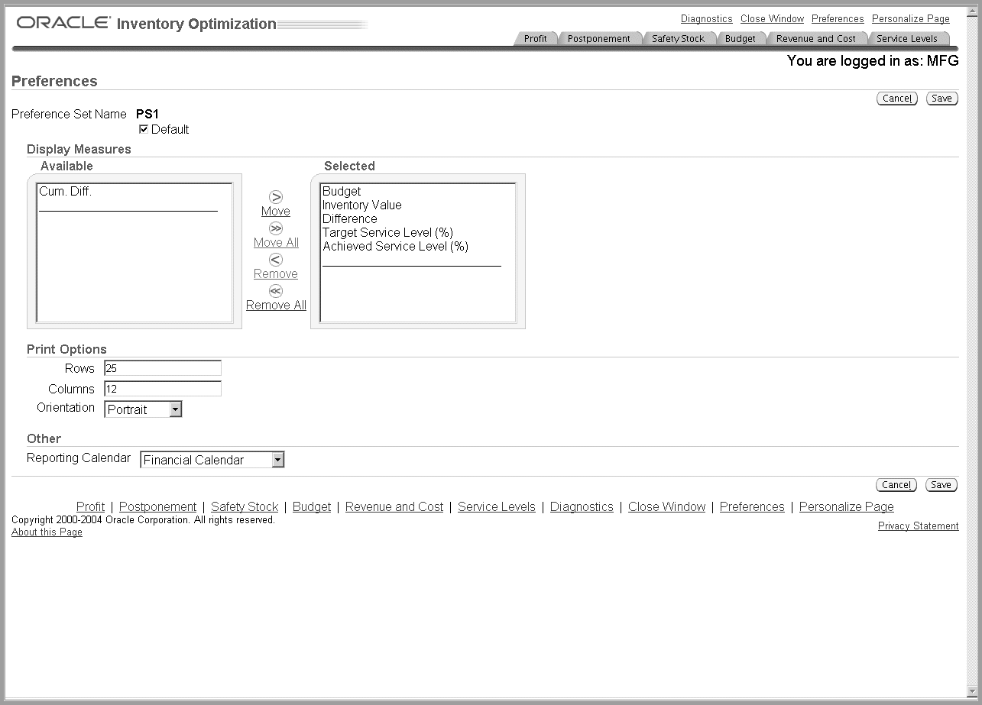The width and height of the screenshot is (982, 705).
Task: Open Preferences link in header
Action: [x=838, y=19]
